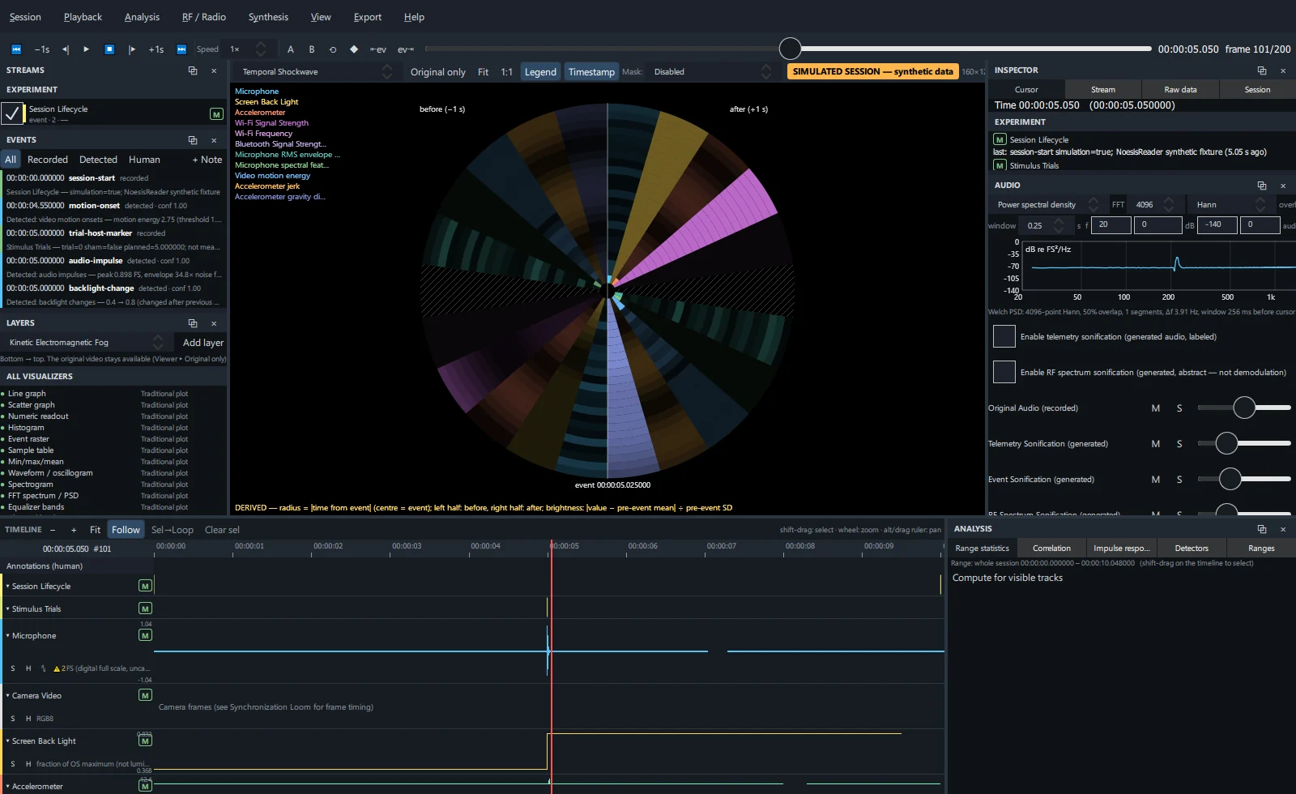Screen dimensions: 1296x794
Task: Jump to session start with rewind icon
Action: (15, 49)
